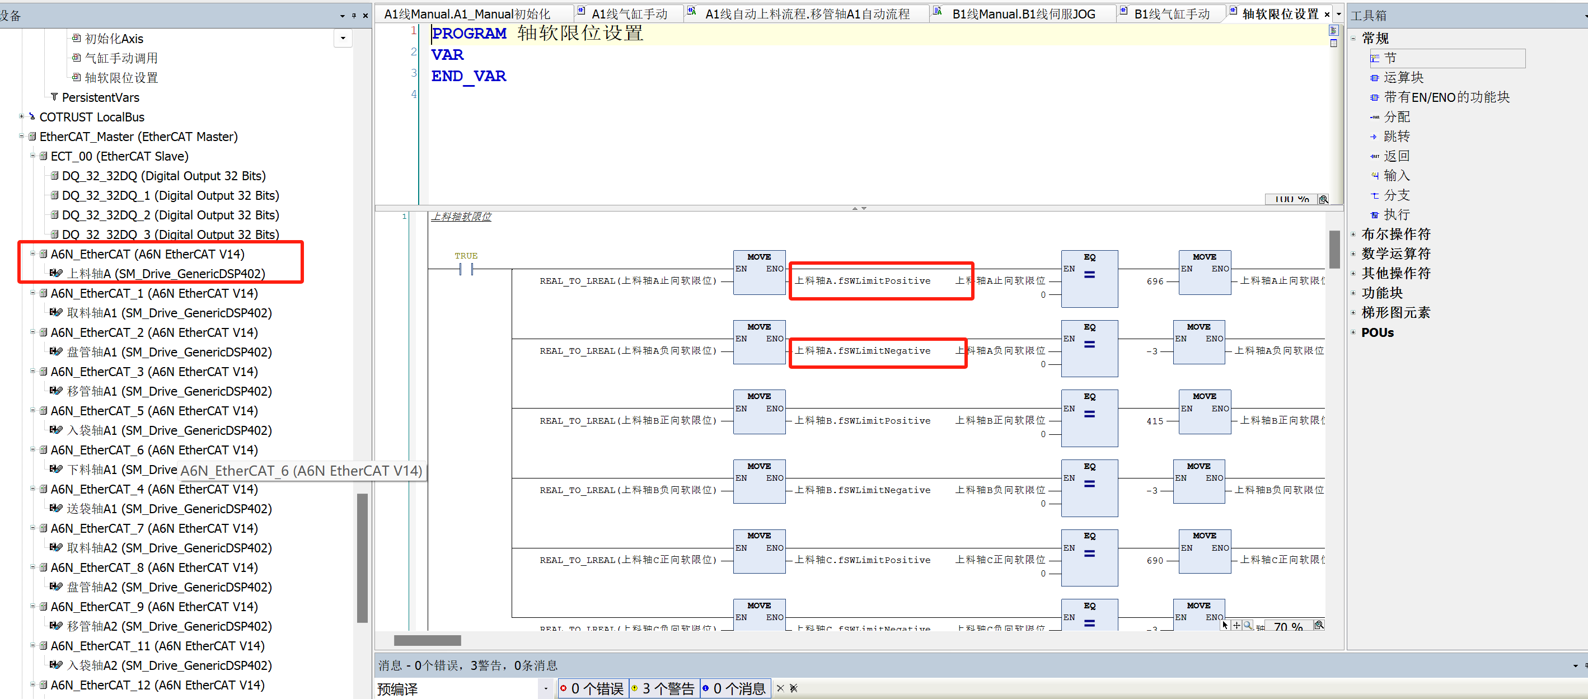Viewport: 1588px width, 699px height.
Task: Close the 设备 device panel
Action: pyautogui.click(x=365, y=16)
